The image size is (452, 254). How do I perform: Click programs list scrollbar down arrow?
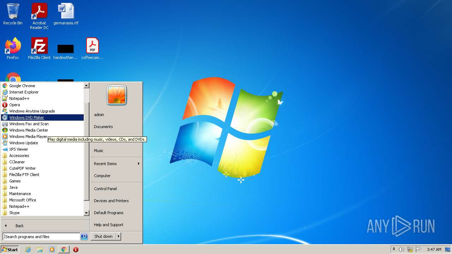coord(86,213)
